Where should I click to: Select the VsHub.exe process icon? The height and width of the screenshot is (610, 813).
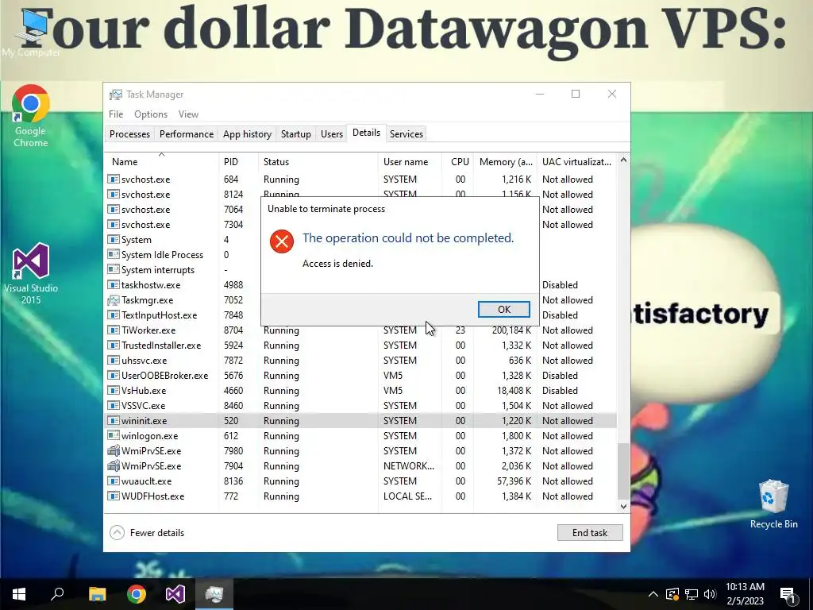tap(114, 390)
